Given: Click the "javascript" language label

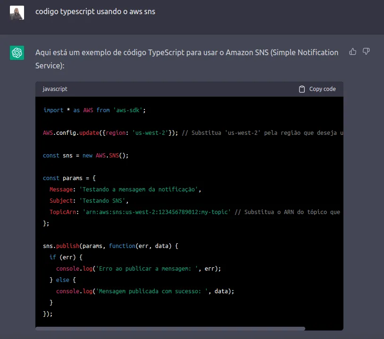Looking at the screenshot, I should tap(55, 89).
